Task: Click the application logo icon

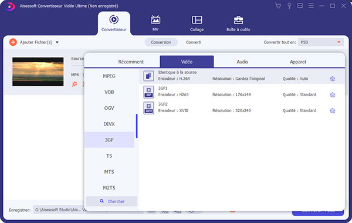Action: coord(10,6)
